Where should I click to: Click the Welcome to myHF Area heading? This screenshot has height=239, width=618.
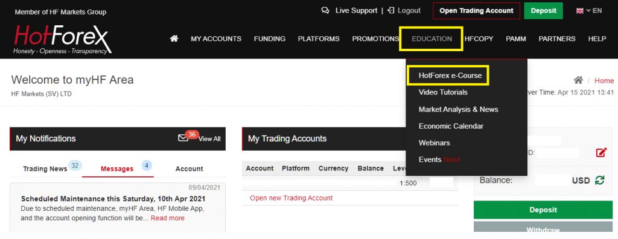[72, 80]
